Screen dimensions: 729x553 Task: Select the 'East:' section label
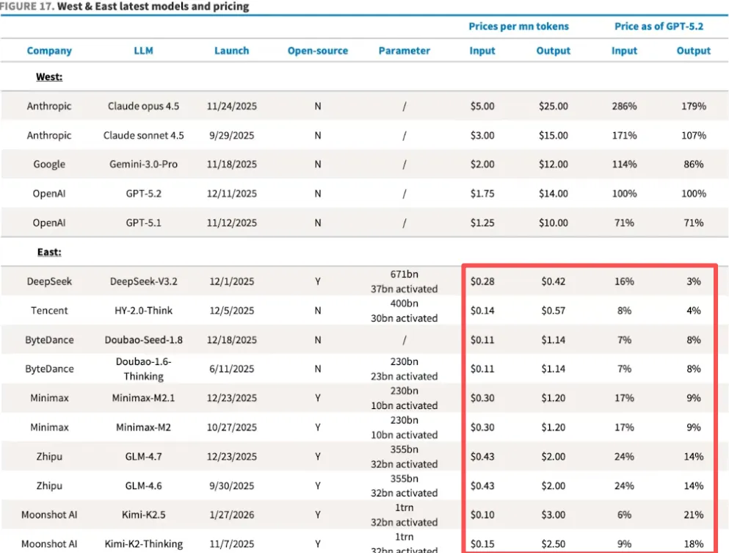pyautogui.click(x=49, y=252)
